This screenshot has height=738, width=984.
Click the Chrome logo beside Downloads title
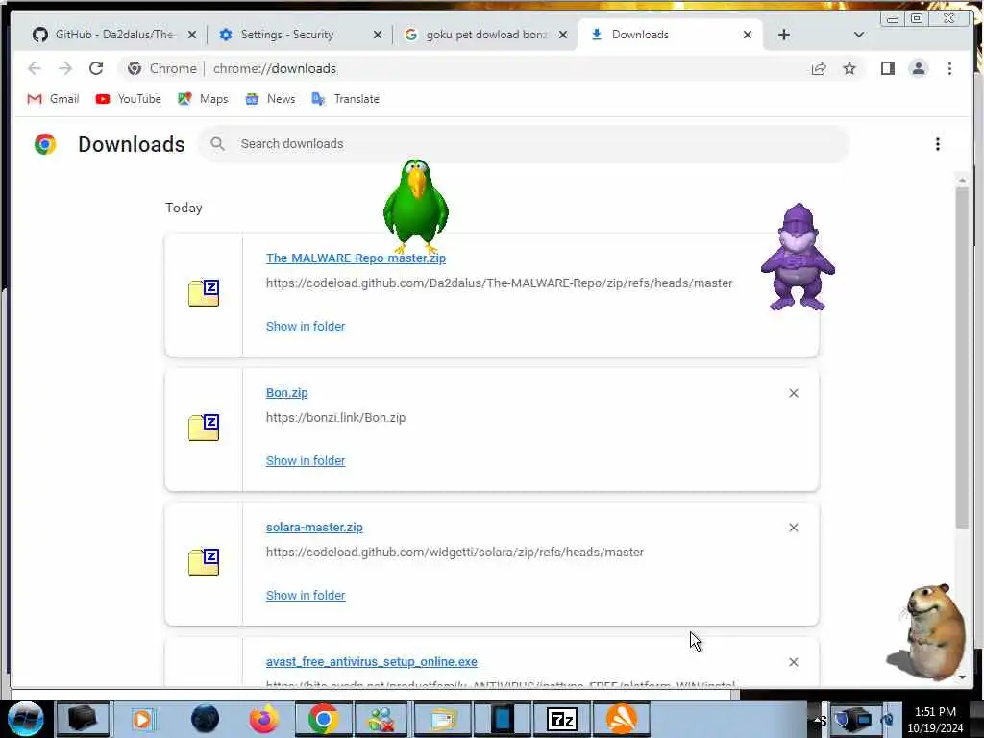tap(45, 144)
